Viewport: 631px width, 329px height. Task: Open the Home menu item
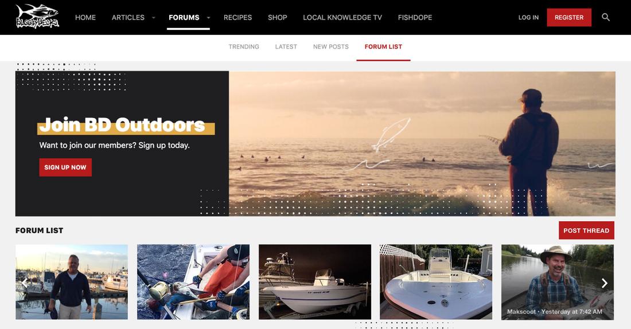click(x=85, y=17)
